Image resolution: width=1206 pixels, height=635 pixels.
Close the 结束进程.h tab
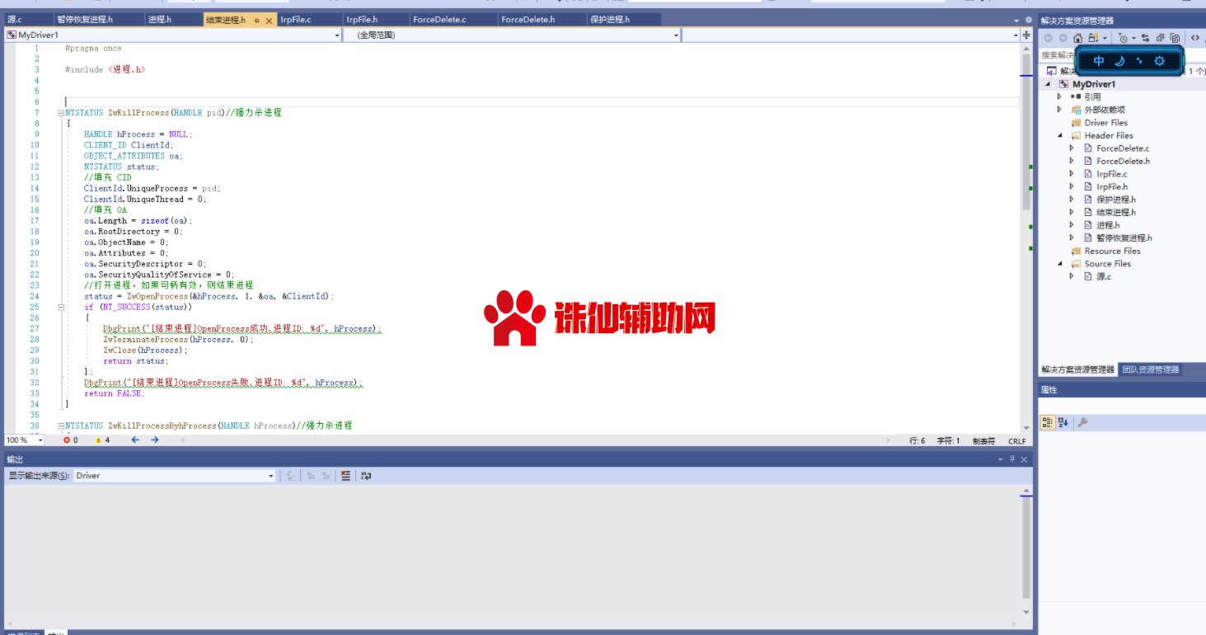(270, 19)
